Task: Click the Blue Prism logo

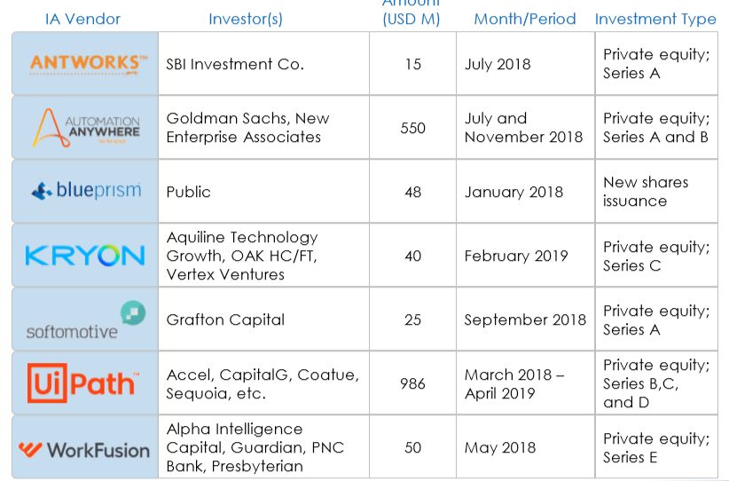Action: pyautogui.click(x=86, y=192)
